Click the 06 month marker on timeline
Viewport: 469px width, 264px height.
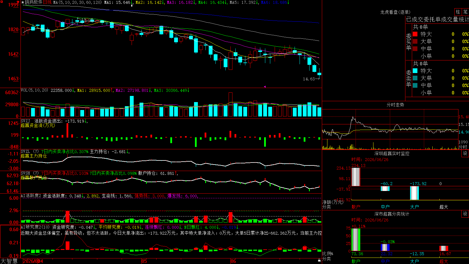(233, 261)
